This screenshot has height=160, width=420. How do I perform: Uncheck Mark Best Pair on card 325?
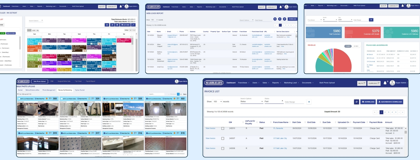click(121, 99)
